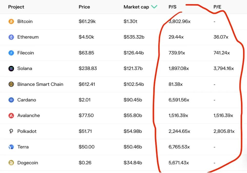Click the Filecoin logo icon
Image resolution: width=247 pixels, height=173 pixels.
(x=11, y=53)
